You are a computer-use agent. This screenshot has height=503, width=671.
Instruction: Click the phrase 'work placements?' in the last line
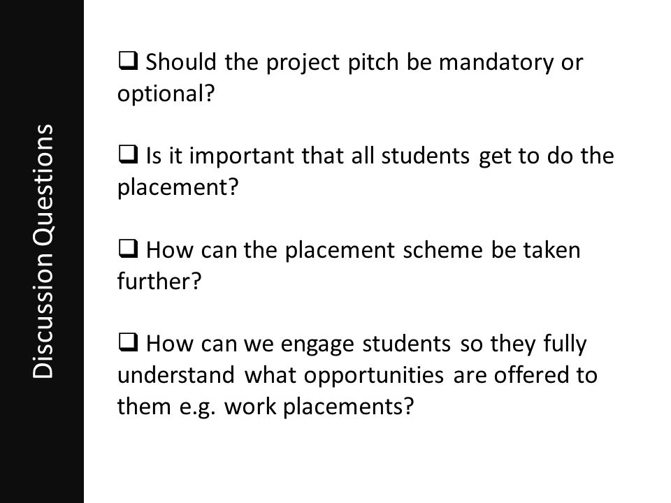319,407
